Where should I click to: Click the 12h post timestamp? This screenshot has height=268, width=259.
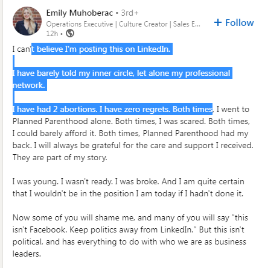click(x=52, y=34)
